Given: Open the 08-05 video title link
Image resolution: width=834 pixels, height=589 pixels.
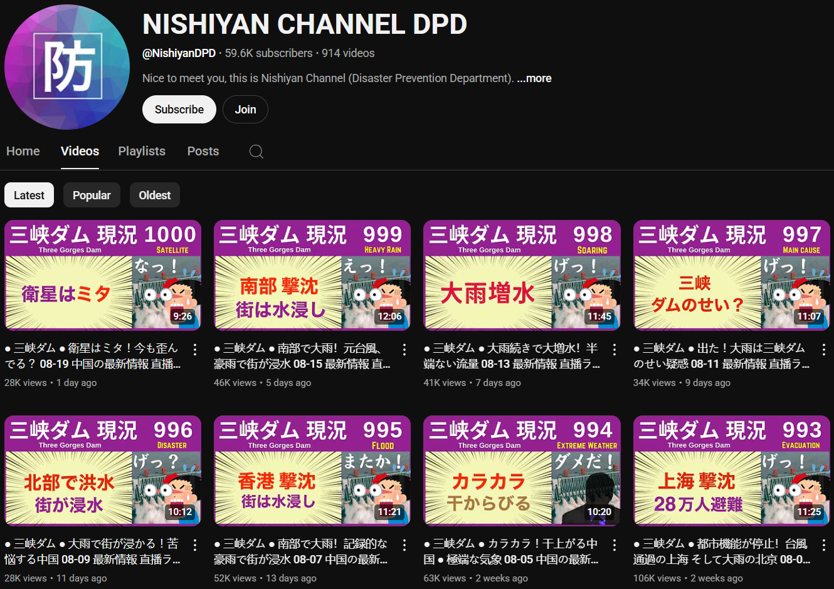Looking at the screenshot, I should 512,551.
